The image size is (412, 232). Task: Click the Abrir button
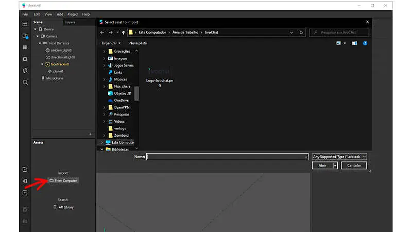[322, 165]
